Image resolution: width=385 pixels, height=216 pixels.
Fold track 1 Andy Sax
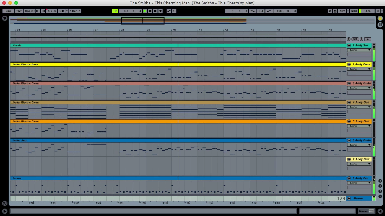[x=349, y=46]
